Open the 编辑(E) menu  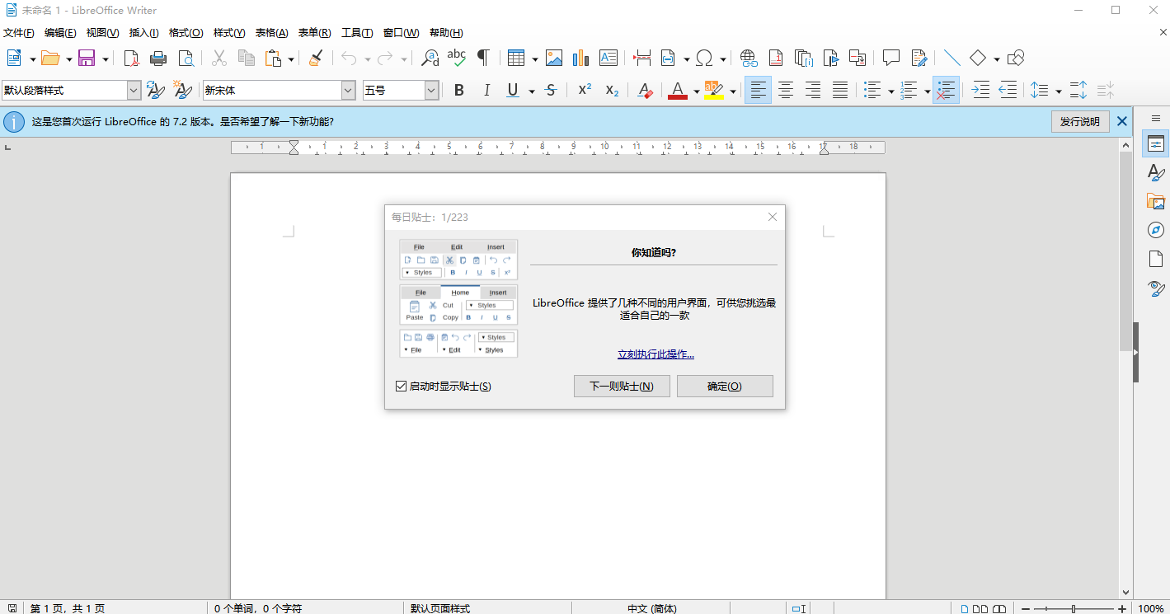60,33
